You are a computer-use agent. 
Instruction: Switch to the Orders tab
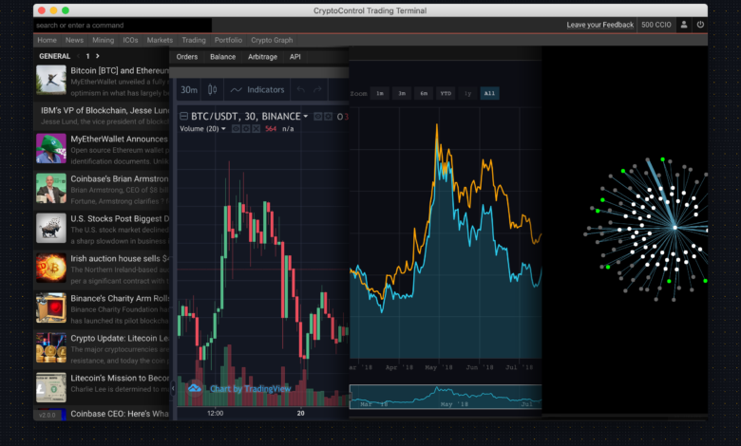pos(186,57)
